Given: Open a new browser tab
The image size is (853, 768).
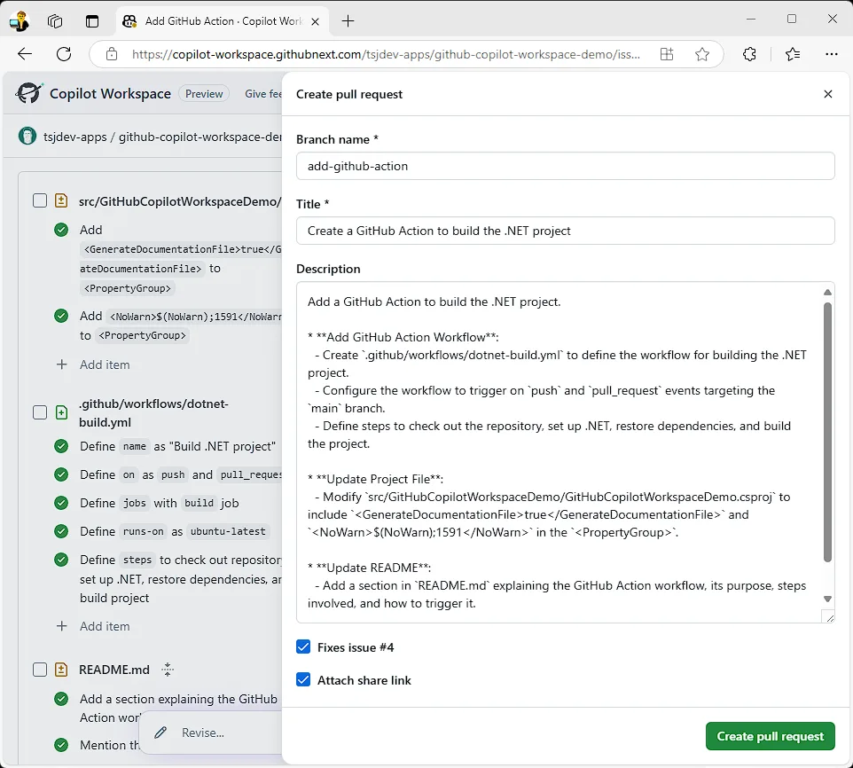Looking at the screenshot, I should (348, 20).
